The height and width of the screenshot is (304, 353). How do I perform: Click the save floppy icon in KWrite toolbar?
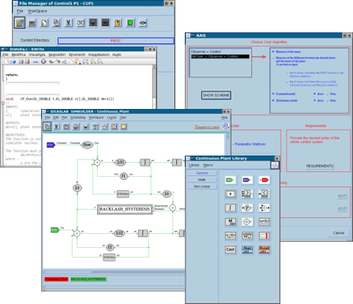21,62
